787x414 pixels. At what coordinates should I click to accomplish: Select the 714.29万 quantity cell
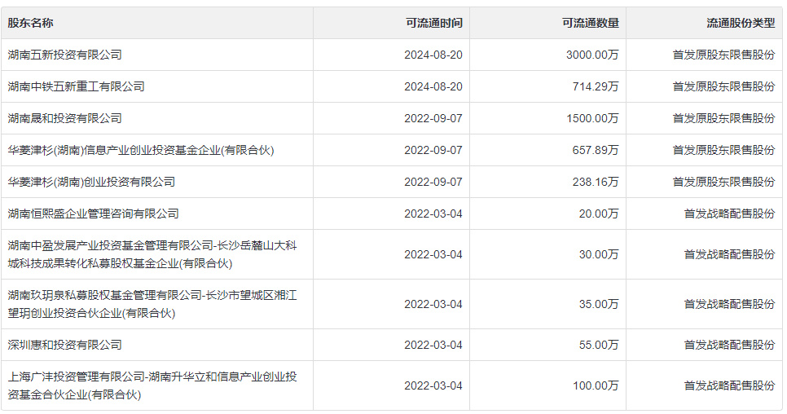(x=596, y=86)
